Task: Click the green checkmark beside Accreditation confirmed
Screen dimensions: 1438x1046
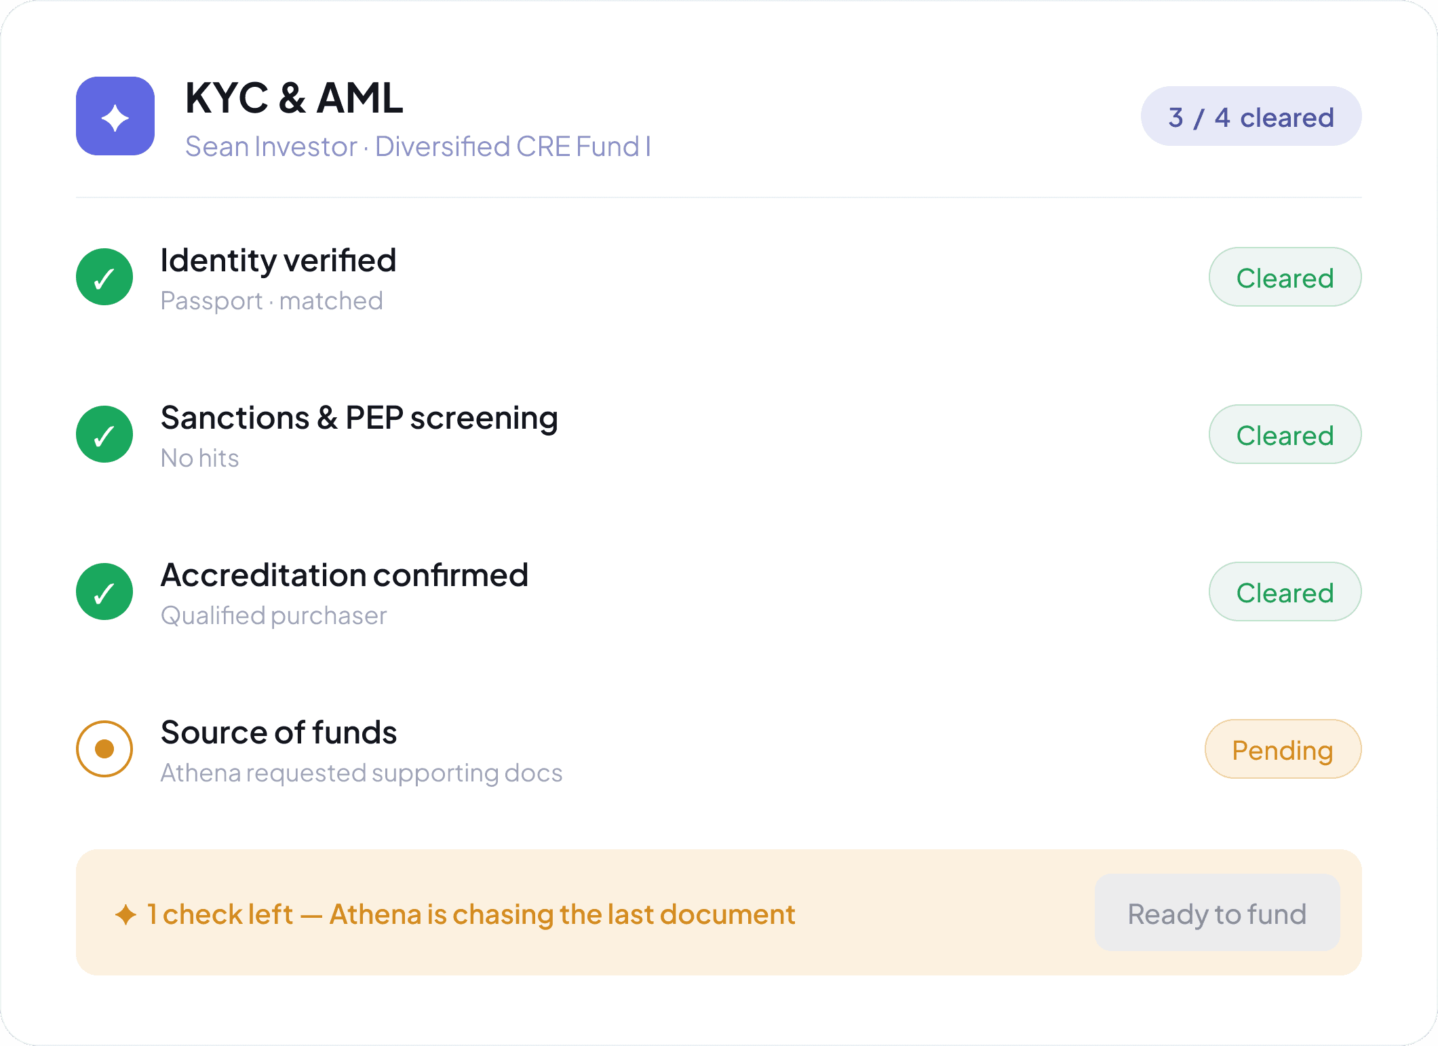Action: pos(104,592)
